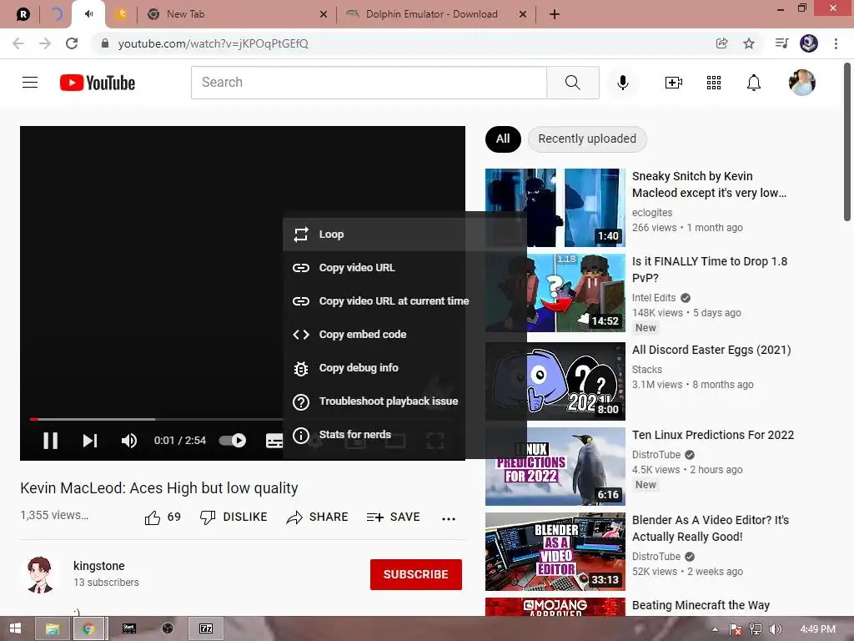Image resolution: width=854 pixels, height=641 pixels.
Task: Open the more actions ellipsis
Action: [x=448, y=519]
